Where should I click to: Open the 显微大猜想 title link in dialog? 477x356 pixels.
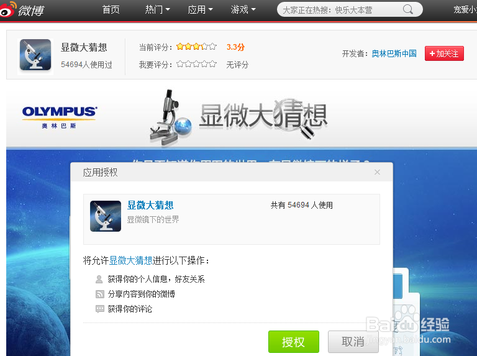click(150, 206)
